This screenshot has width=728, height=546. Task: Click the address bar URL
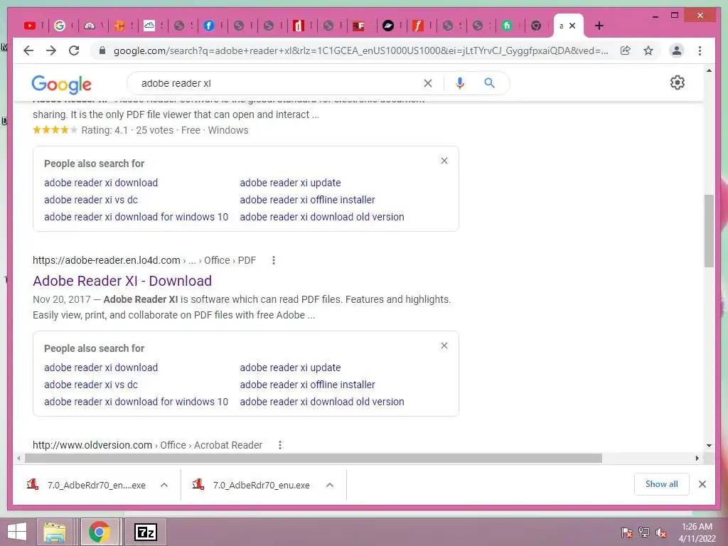tap(360, 50)
